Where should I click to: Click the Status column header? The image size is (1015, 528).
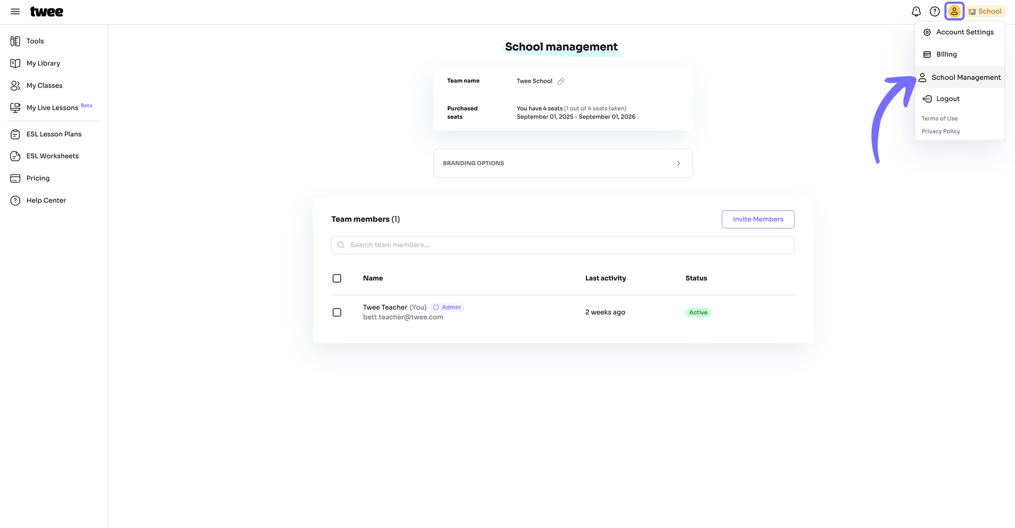pyautogui.click(x=696, y=278)
